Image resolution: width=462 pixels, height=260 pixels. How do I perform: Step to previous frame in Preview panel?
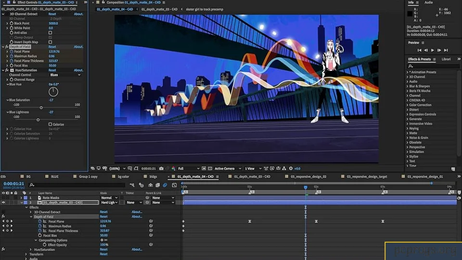(x=426, y=51)
